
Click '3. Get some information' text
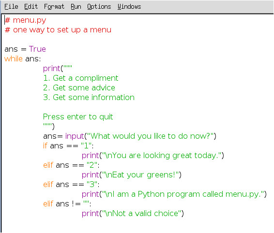(89, 97)
